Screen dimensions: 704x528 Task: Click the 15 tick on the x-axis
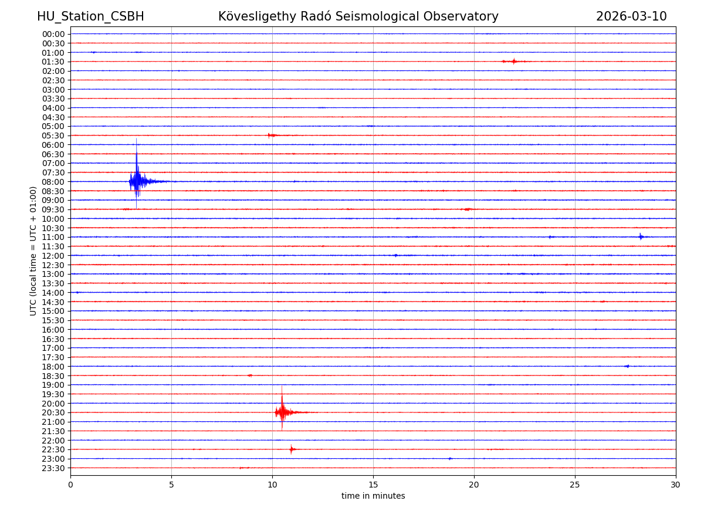point(373,485)
